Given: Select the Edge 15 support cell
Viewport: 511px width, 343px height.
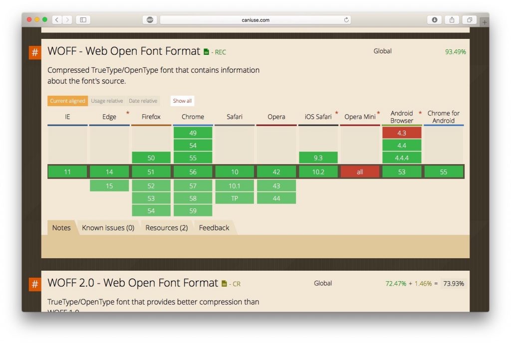Looking at the screenshot, I should tap(109, 186).
